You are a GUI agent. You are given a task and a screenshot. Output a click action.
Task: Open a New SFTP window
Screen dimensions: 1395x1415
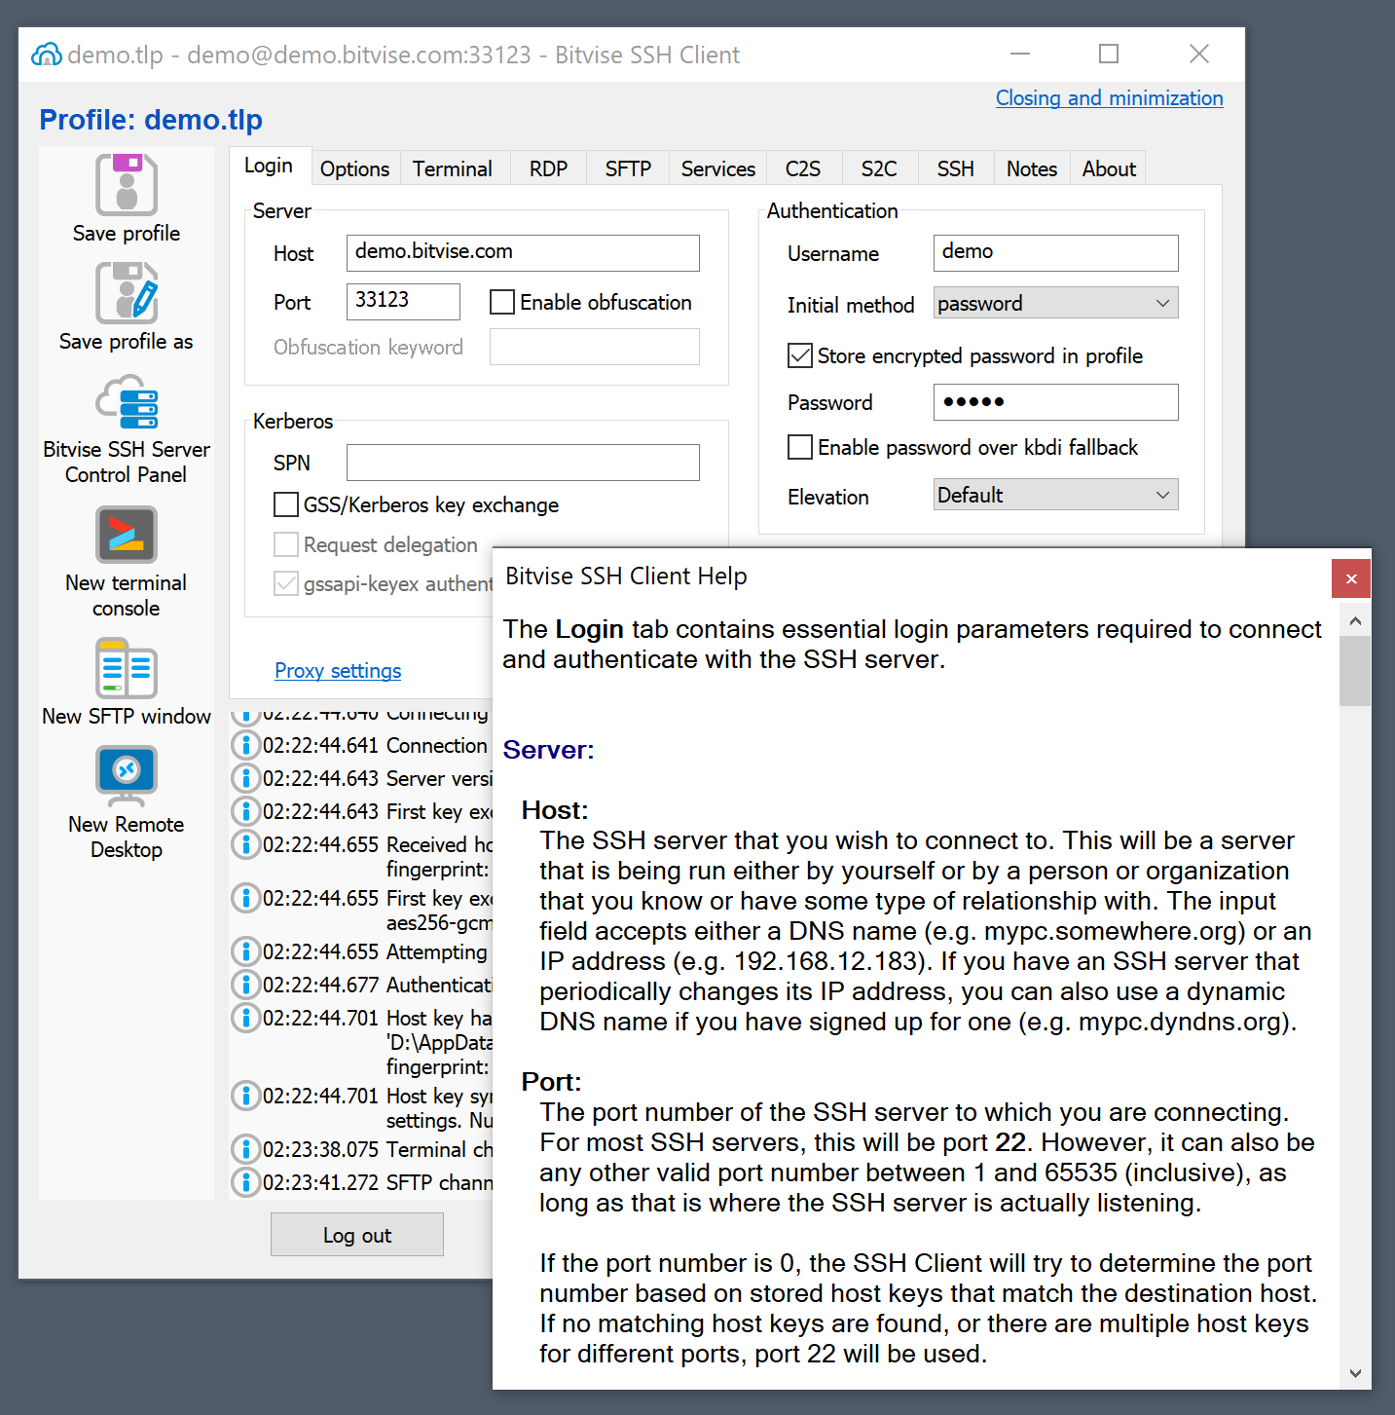coord(127,669)
